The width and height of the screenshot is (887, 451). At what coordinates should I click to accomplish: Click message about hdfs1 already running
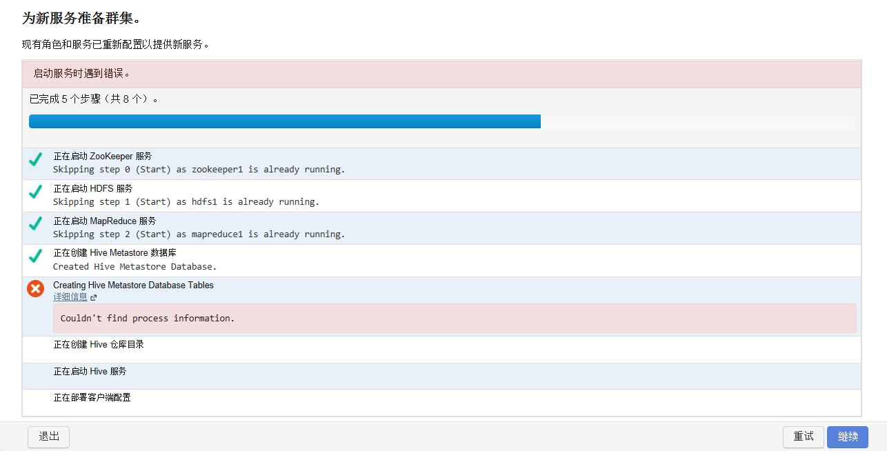(186, 202)
